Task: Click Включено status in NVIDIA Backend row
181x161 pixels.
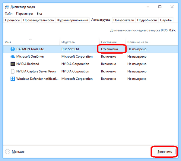Action: point(109,64)
